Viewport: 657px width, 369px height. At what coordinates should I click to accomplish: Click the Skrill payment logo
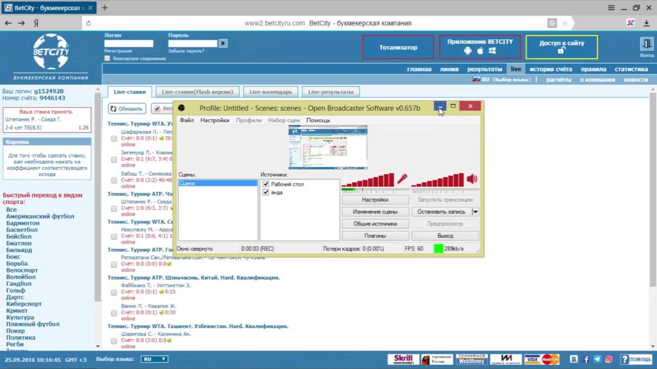[x=403, y=359]
